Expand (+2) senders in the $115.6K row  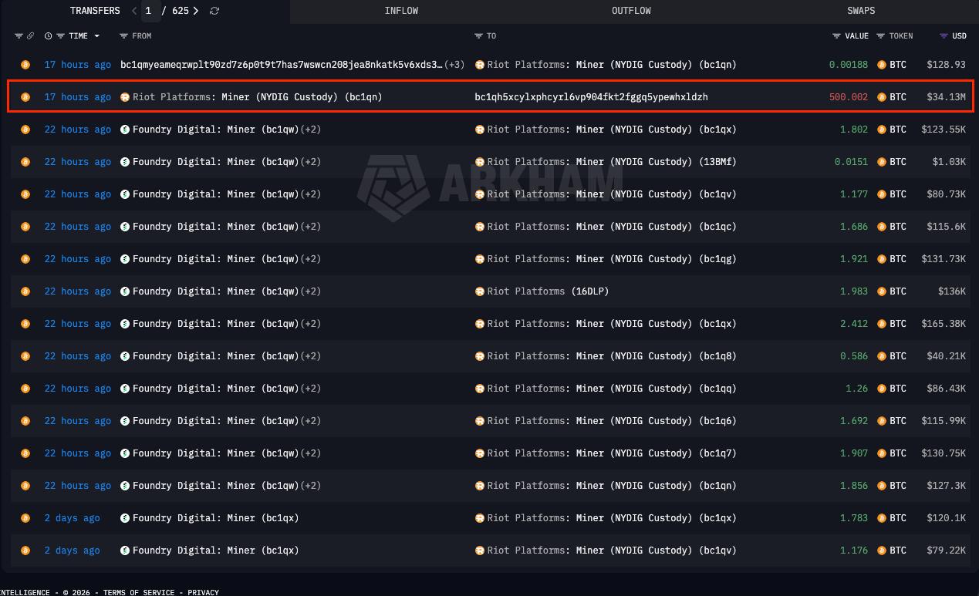click(x=311, y=227)
